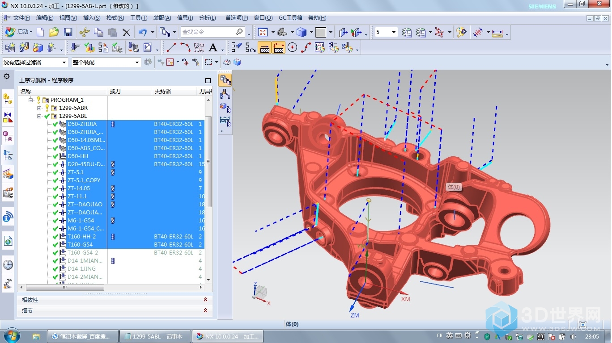The image size is (612, 343).
Task: Click the New file icon
Action: 40,32
